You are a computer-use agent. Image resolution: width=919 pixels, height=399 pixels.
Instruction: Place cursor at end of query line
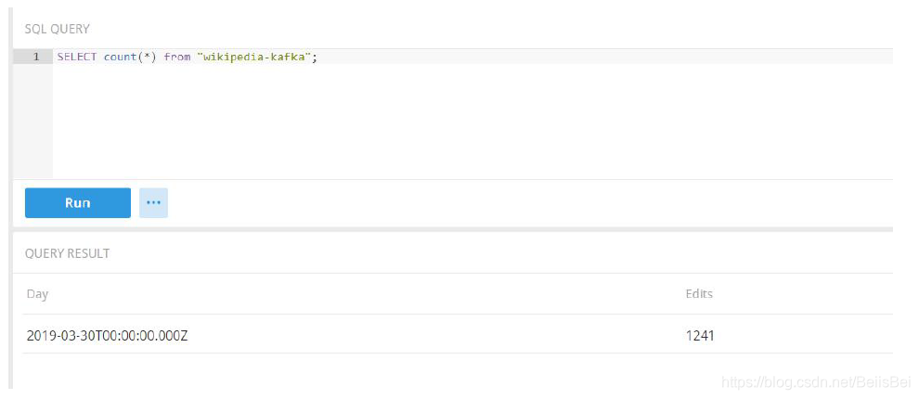tap(318, 57)
